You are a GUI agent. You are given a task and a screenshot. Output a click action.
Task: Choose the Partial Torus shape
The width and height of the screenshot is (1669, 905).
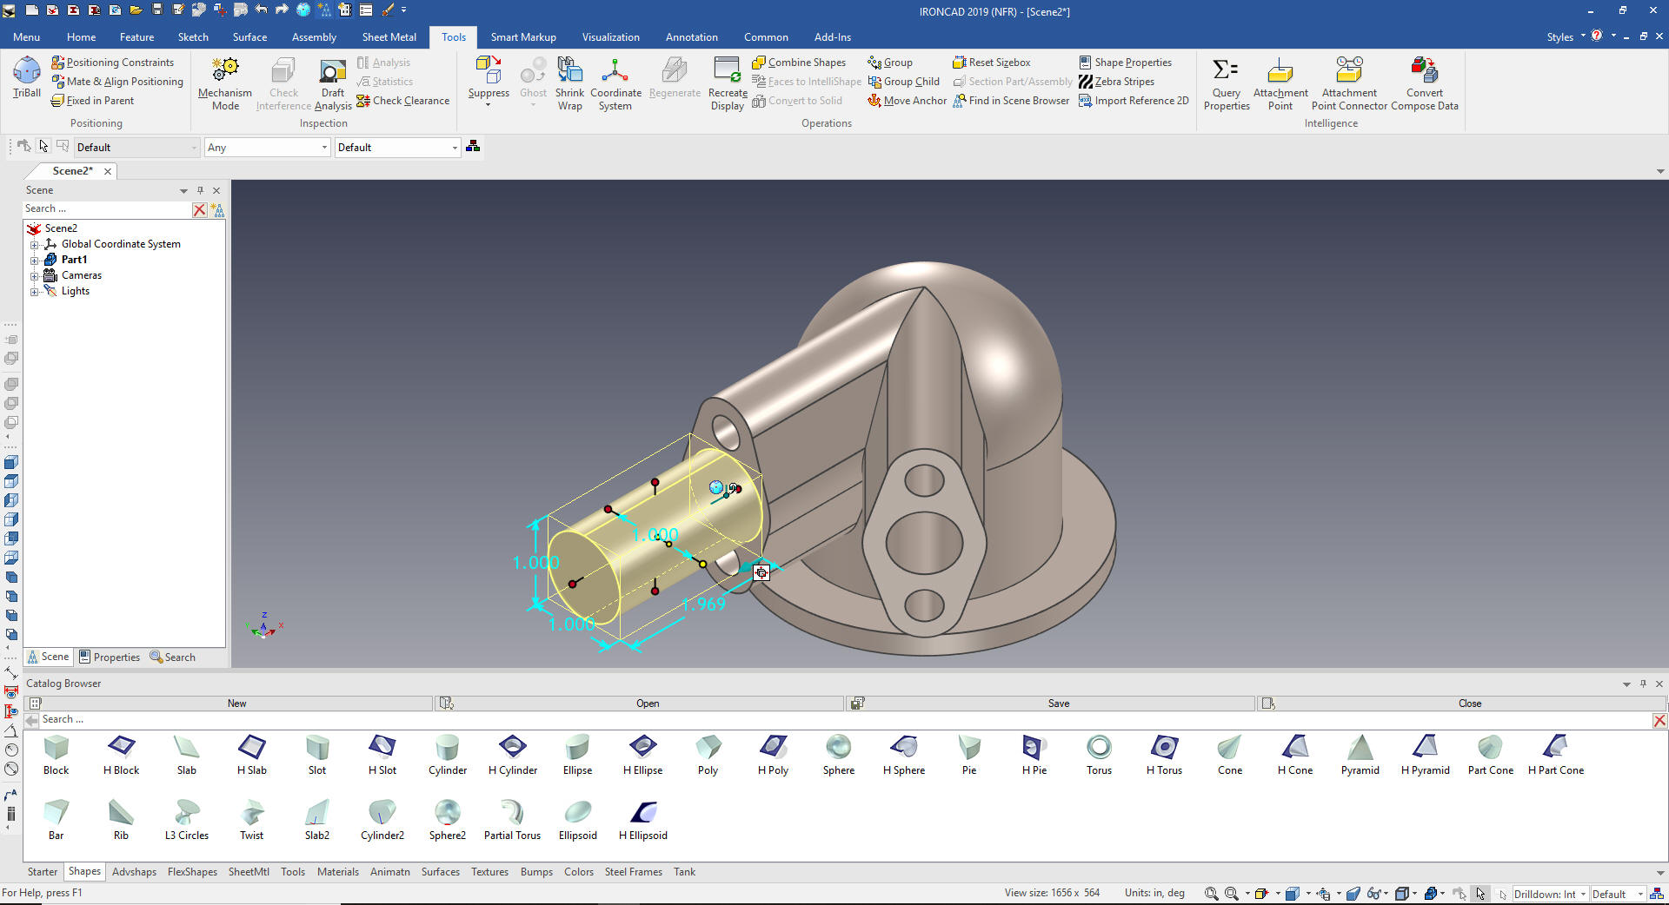click(512, 820)
